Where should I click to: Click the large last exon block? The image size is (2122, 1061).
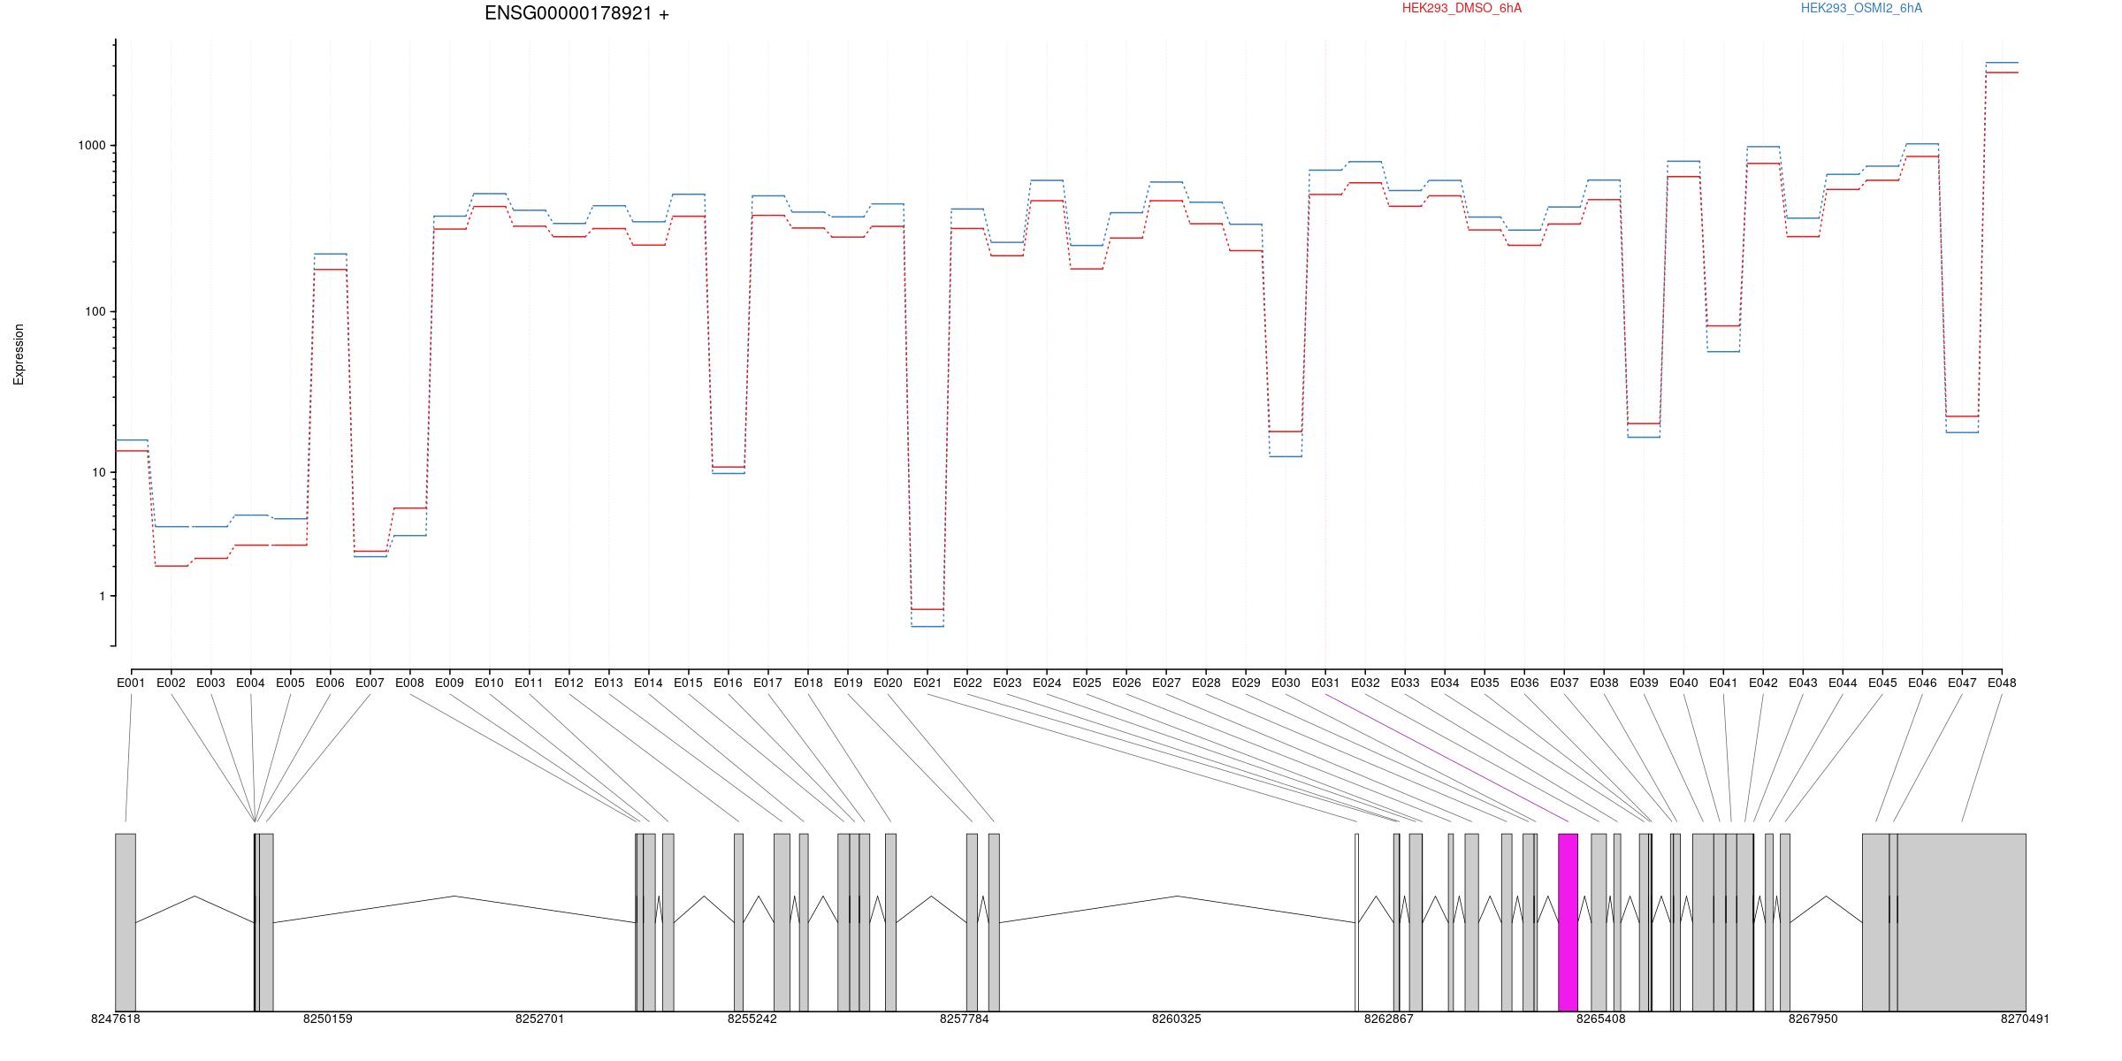[1961, 922]
